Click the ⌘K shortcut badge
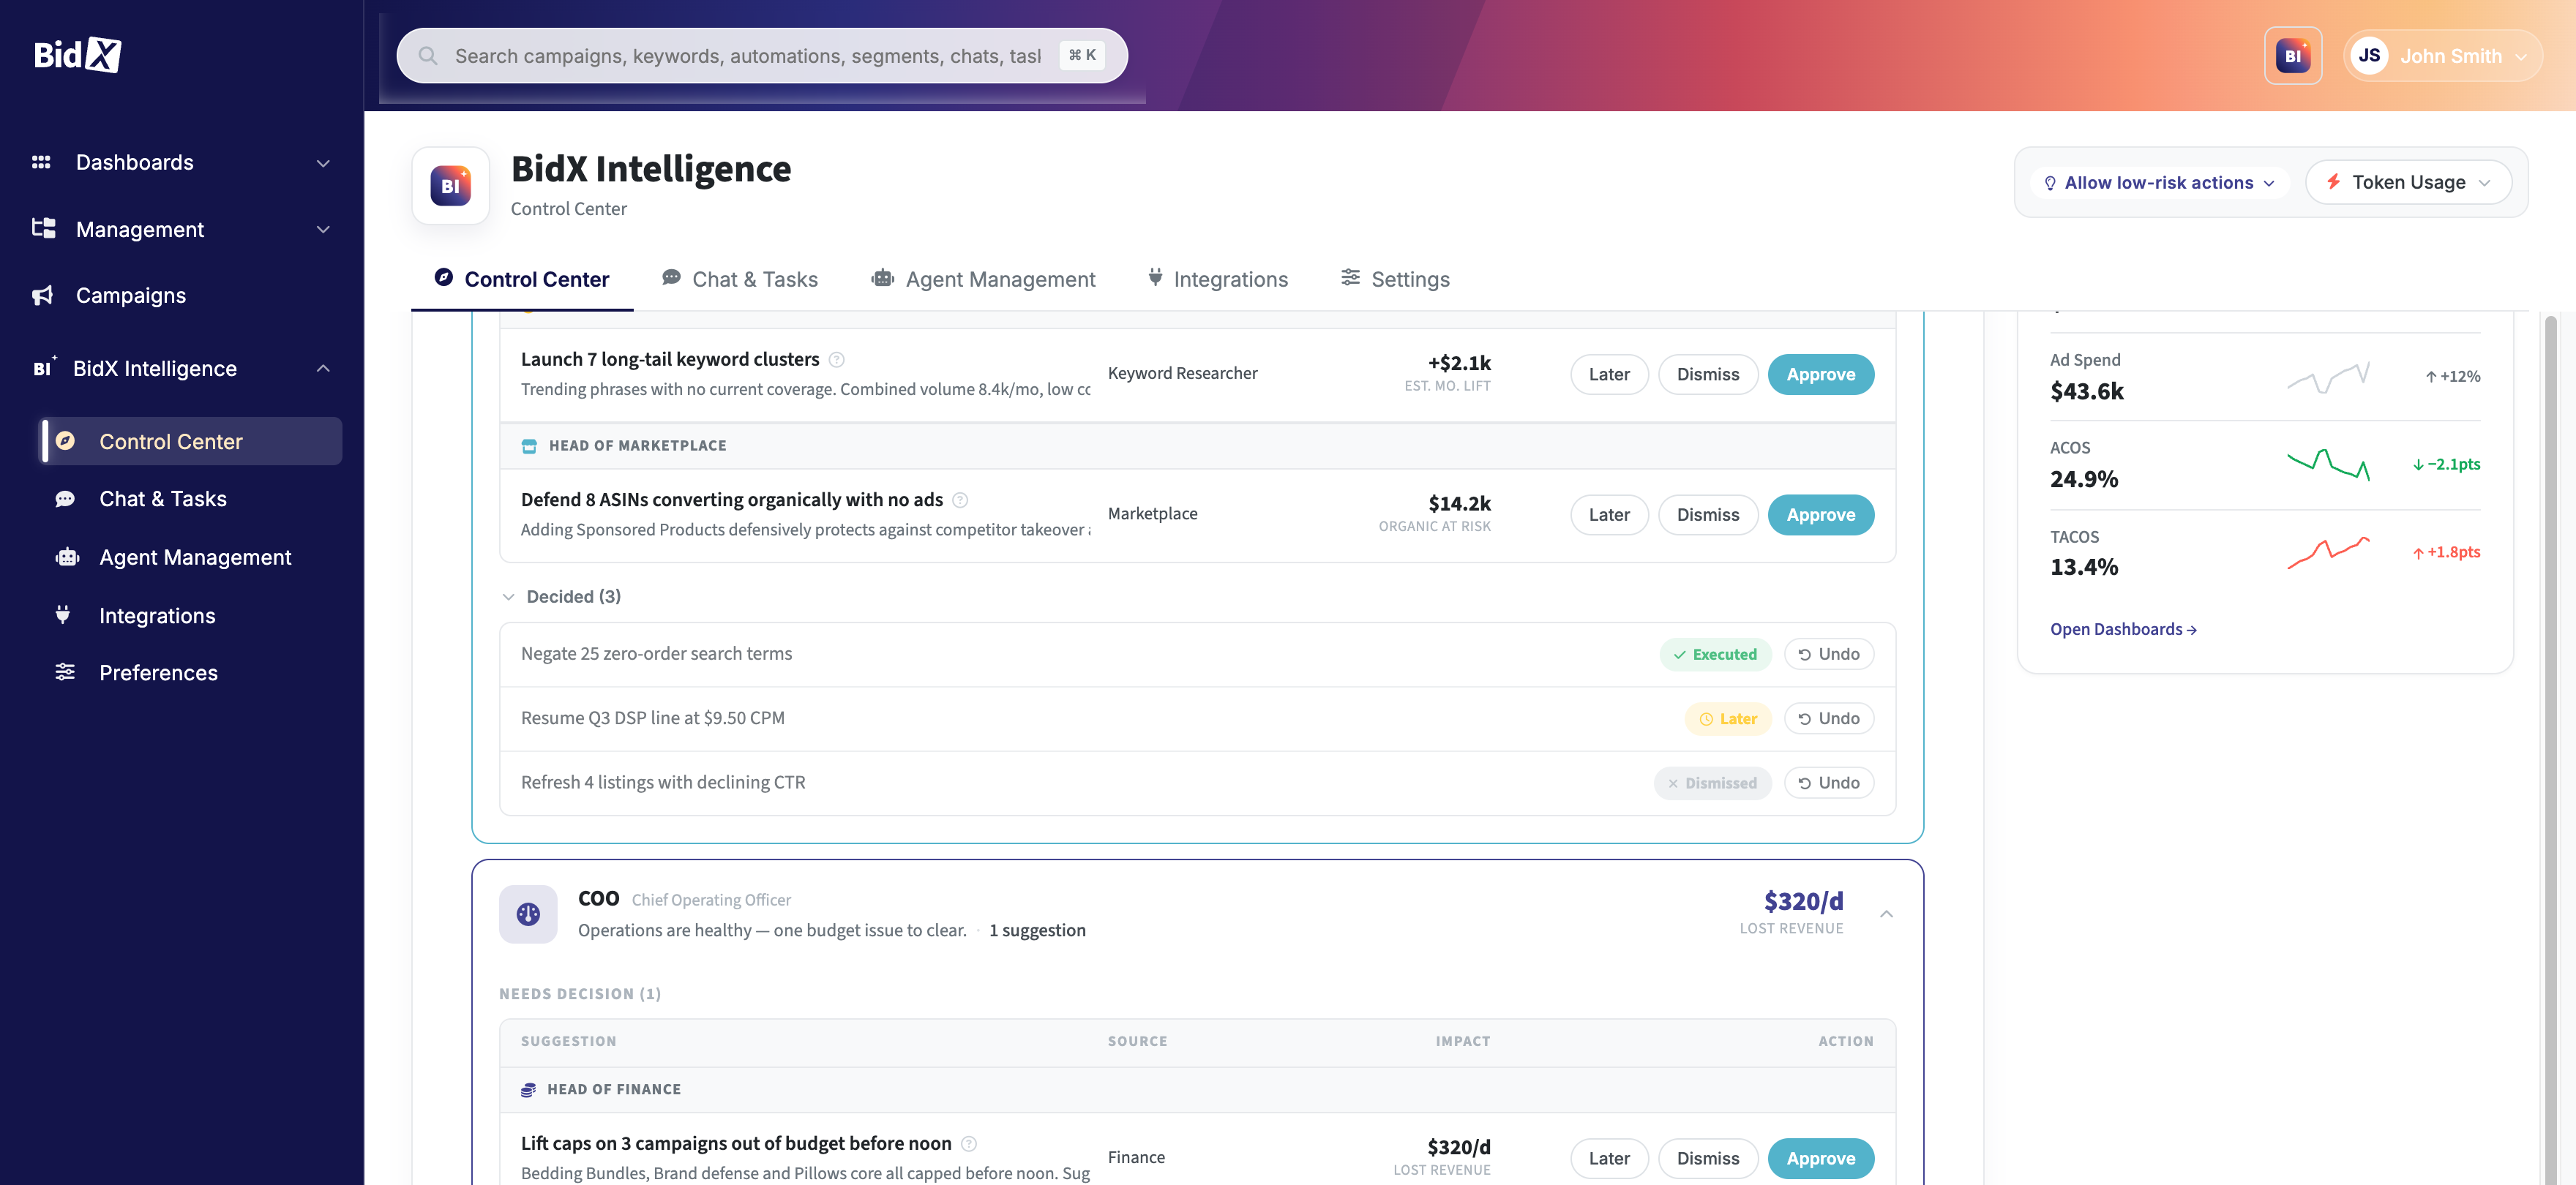 1081,55
